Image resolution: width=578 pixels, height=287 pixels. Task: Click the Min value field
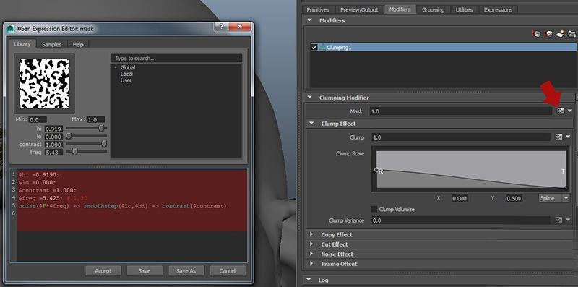click(x=38, y=119)
